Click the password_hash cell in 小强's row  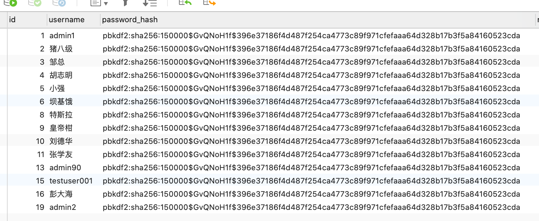point(318,88)
